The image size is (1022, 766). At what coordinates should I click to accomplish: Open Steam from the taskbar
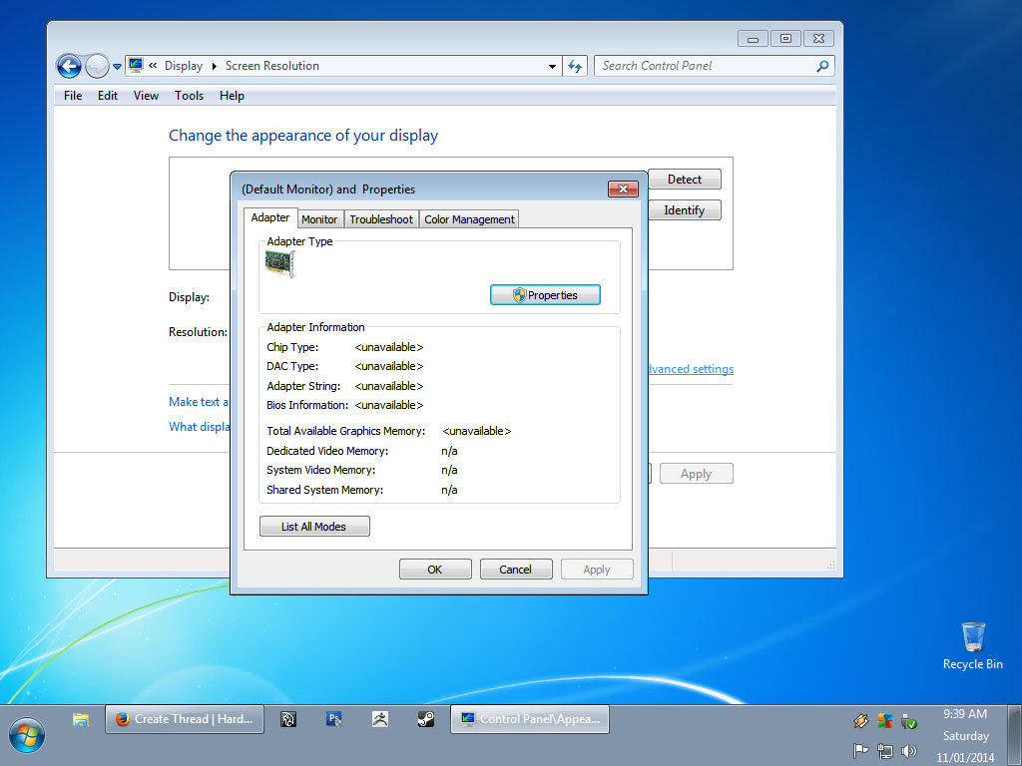[x=425, y=719]
